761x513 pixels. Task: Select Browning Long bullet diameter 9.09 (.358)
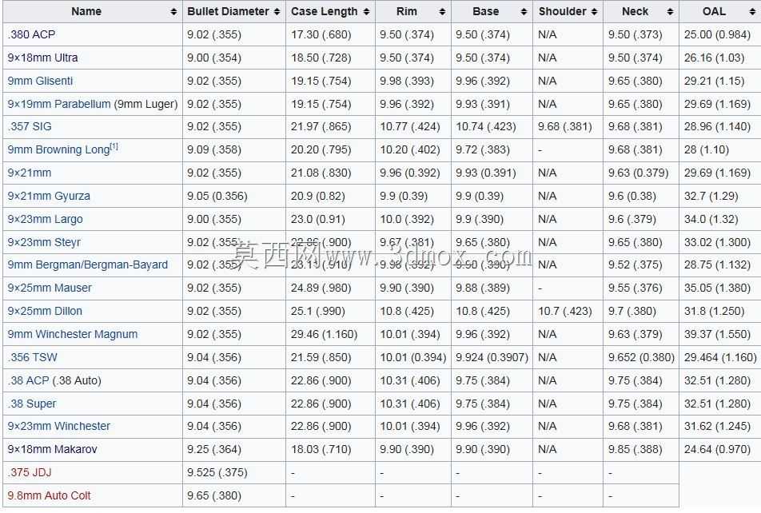(214, 149)
